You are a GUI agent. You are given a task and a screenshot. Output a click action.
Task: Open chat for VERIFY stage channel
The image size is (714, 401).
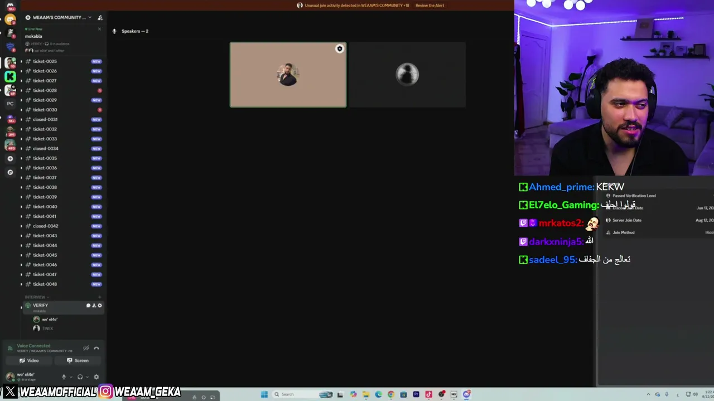(88, 305)
